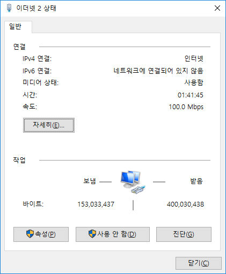Image resolution: width=226 pixels, height=274 pixels.
Task: Click received bytes 400,030,438
Action: (x=185, y=204)
